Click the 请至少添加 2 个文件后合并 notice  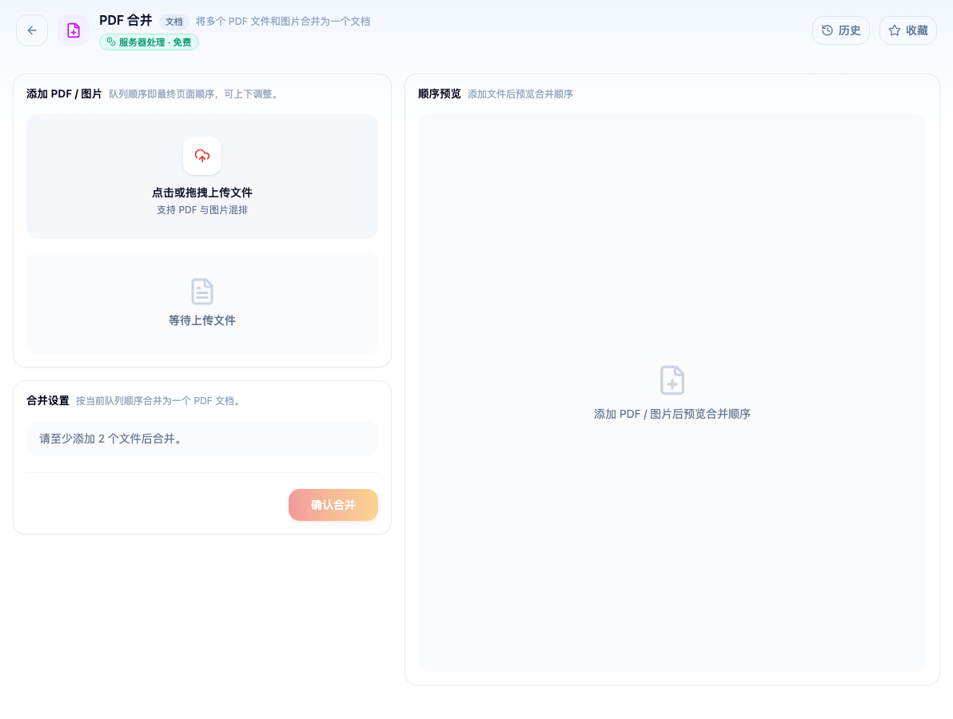coord(202,439)
